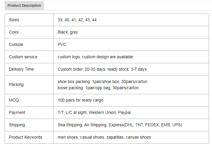Click the MOQ label
212x146 pixels.
[14, 100]
